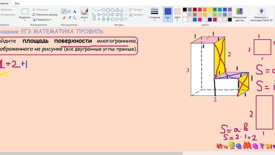Choose the four-point star shape
This screenshot has width=275, height=155.
[x=99, y=19]
